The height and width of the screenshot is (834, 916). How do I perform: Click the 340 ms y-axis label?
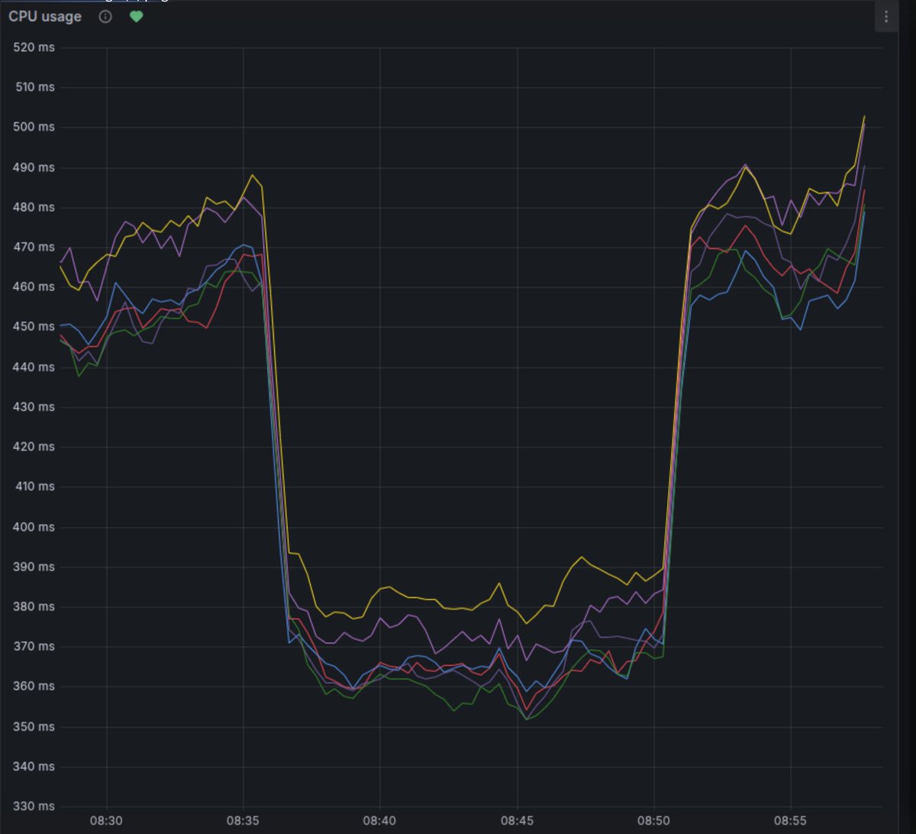pyautogui.click(x=35, y=766)
